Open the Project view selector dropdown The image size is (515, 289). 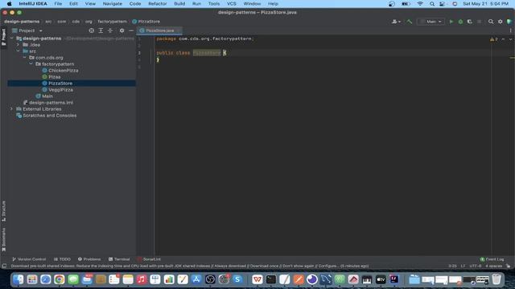tap(27, 31)
